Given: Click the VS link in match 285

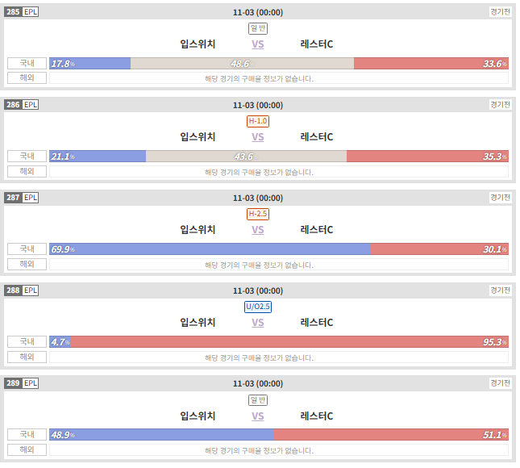Looking at the screenshot, I should (x=258, y=44).
